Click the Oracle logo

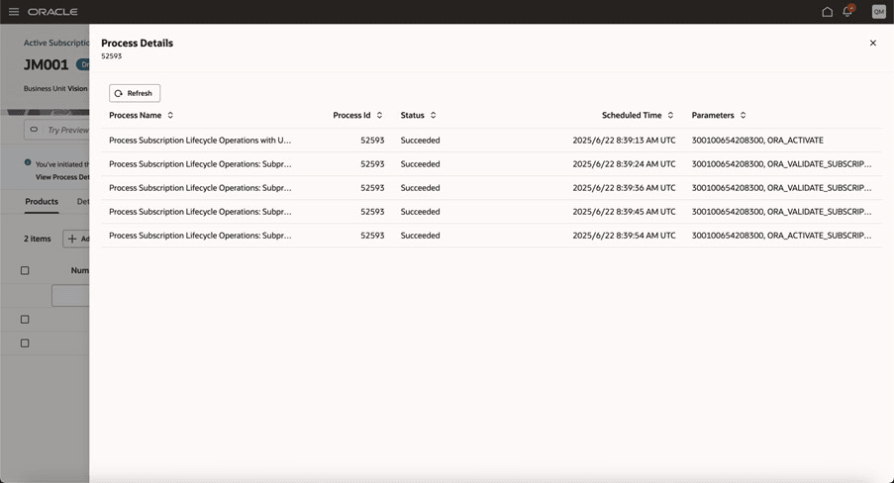pos(52,12)
